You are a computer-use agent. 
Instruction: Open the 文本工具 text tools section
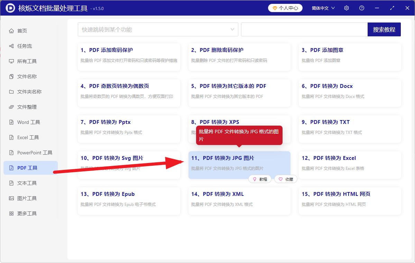point(28,183)
